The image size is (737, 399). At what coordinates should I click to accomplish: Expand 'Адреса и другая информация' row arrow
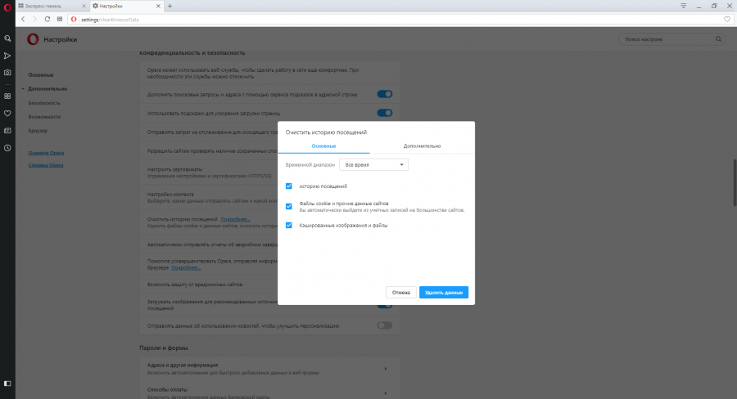(386, 368)
